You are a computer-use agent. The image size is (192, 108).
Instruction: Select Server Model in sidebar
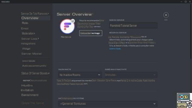31,54
